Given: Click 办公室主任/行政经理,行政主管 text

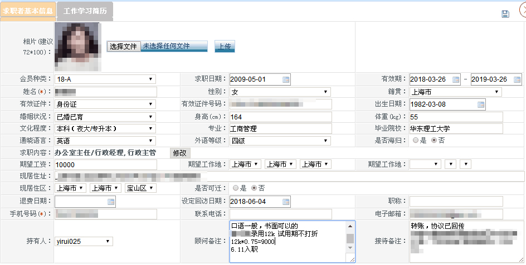Looking at the screenshot, I should (x=105, y=153).
